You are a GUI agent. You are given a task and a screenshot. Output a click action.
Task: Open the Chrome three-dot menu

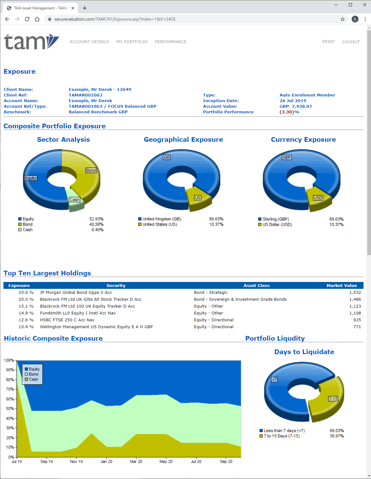pos(365,19)
